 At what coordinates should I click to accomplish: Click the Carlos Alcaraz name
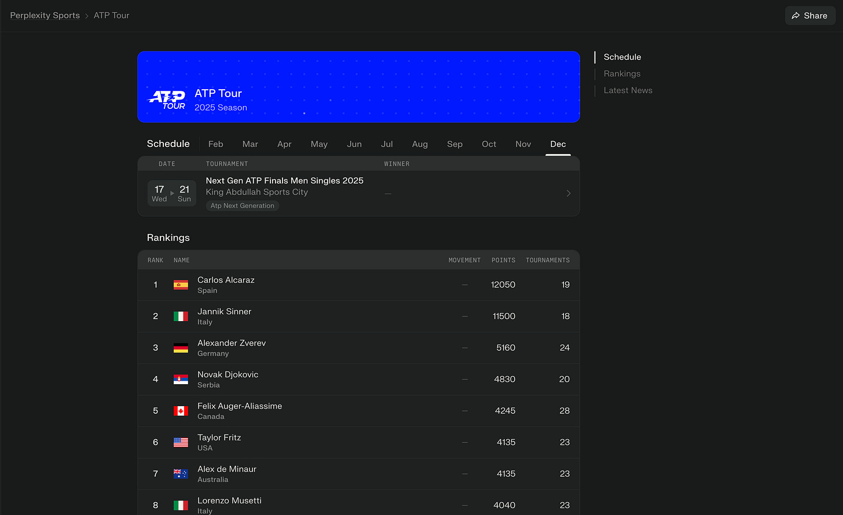click(x=226, y=280)
